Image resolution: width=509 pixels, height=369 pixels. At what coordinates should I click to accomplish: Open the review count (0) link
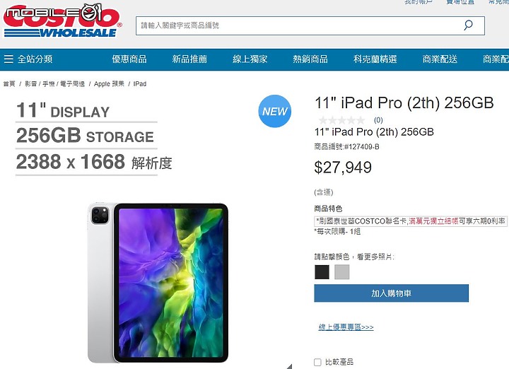pyautogui.click(x=378, y=120)
